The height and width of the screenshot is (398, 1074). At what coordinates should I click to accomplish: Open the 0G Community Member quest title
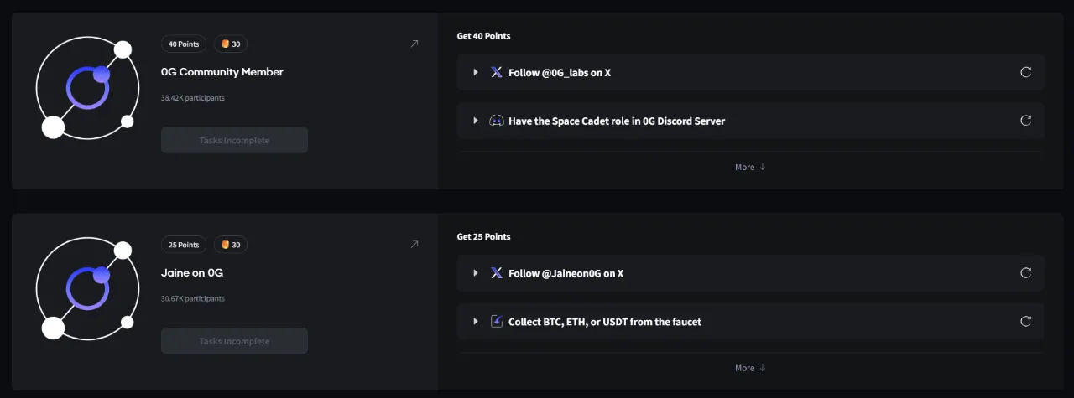[x=222, y=72]
